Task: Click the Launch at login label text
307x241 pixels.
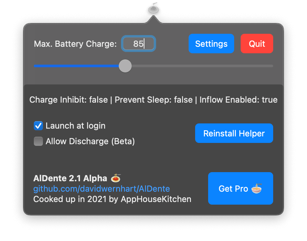Action: point(75,126)
